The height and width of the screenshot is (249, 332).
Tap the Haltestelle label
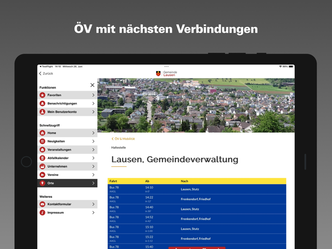tap(119, 148)
